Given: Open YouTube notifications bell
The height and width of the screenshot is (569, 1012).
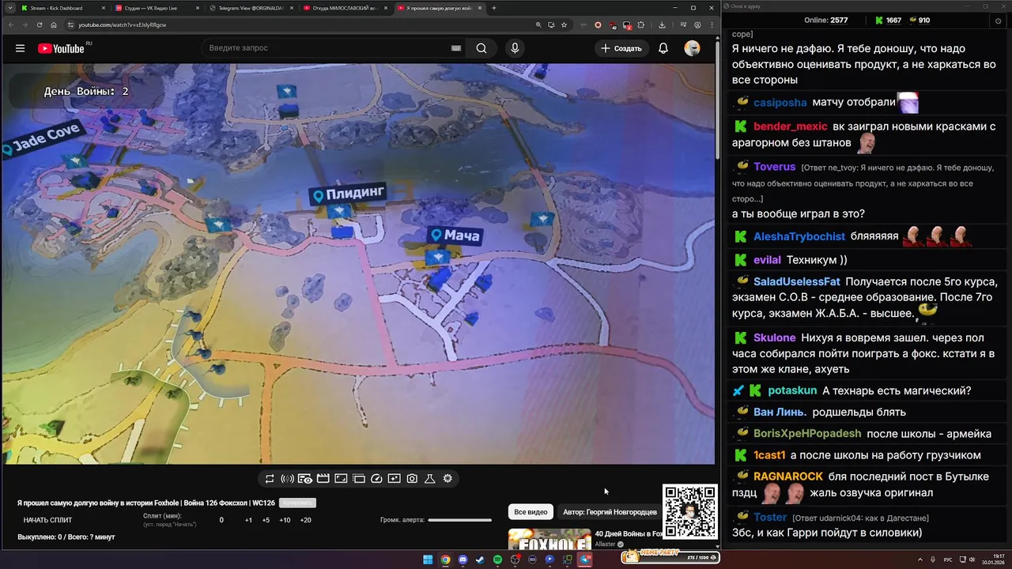Looking at the screenshot, I should pyautogui.click(x=663, y=48).
